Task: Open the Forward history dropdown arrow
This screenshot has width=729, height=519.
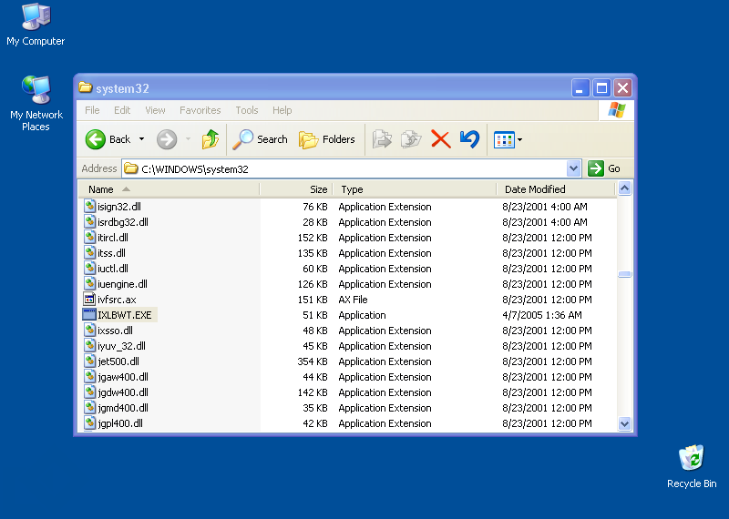Action: [189, 139]
